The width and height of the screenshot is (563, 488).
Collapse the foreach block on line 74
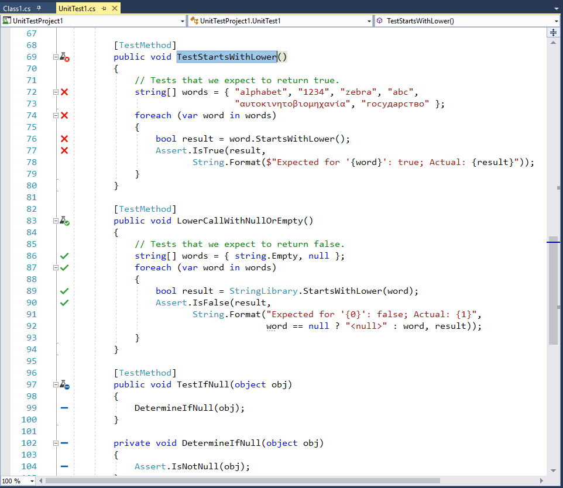tap(56, 116)
